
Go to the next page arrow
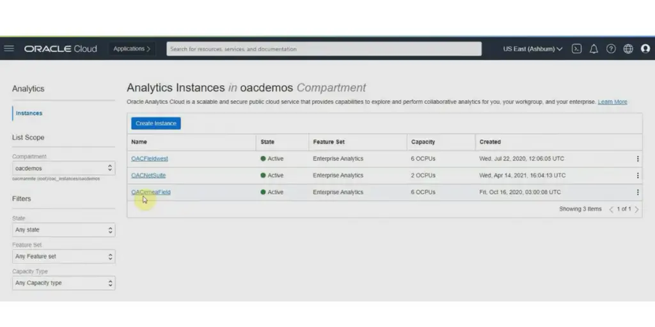(636, 209)
